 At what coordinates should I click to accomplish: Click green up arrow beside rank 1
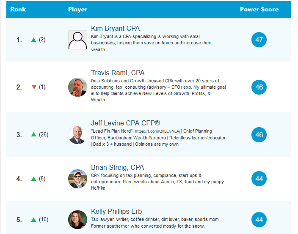click(x=34, y=40)
